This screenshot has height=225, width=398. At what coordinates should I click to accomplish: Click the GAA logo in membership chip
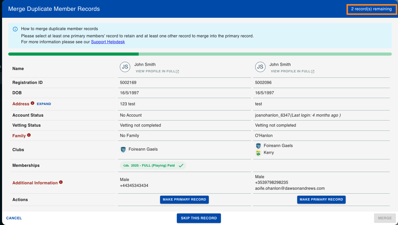(x=126, y=166)
